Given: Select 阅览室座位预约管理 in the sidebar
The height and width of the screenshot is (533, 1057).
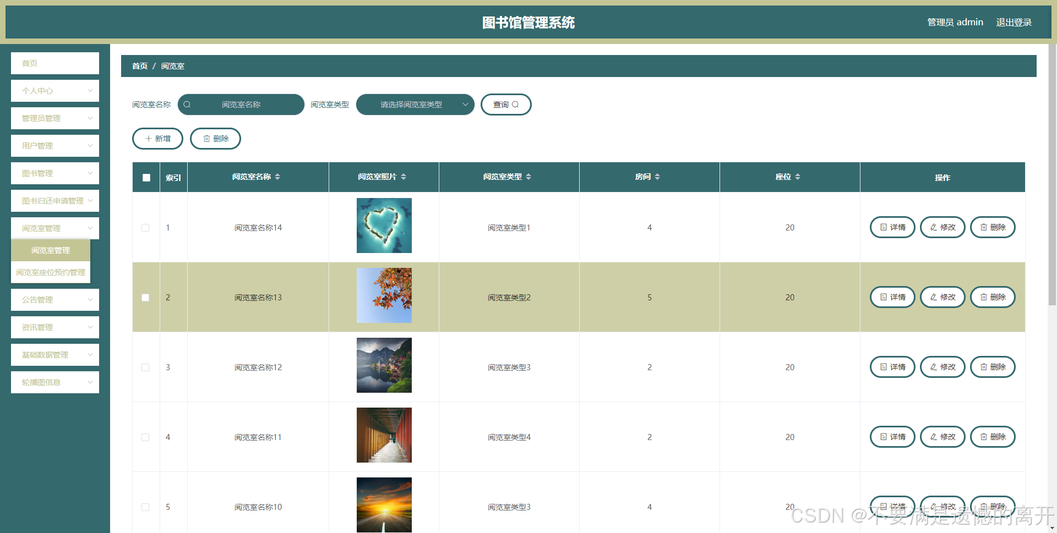Looking at the screenshot, I should tap(50, 272).
